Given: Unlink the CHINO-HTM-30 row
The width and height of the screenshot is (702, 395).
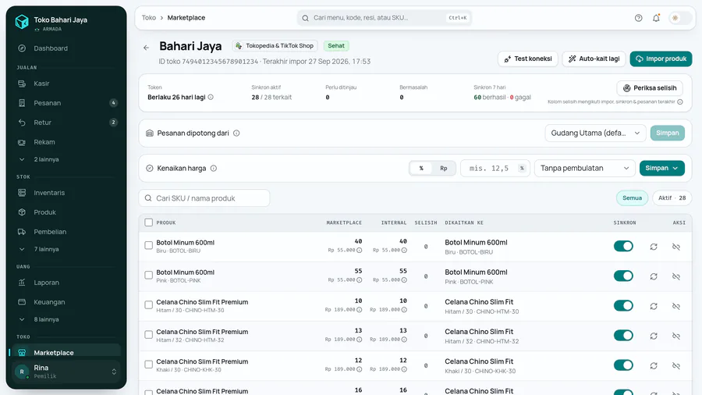Looking at the screenshot, I should click(x=676, y=306).
